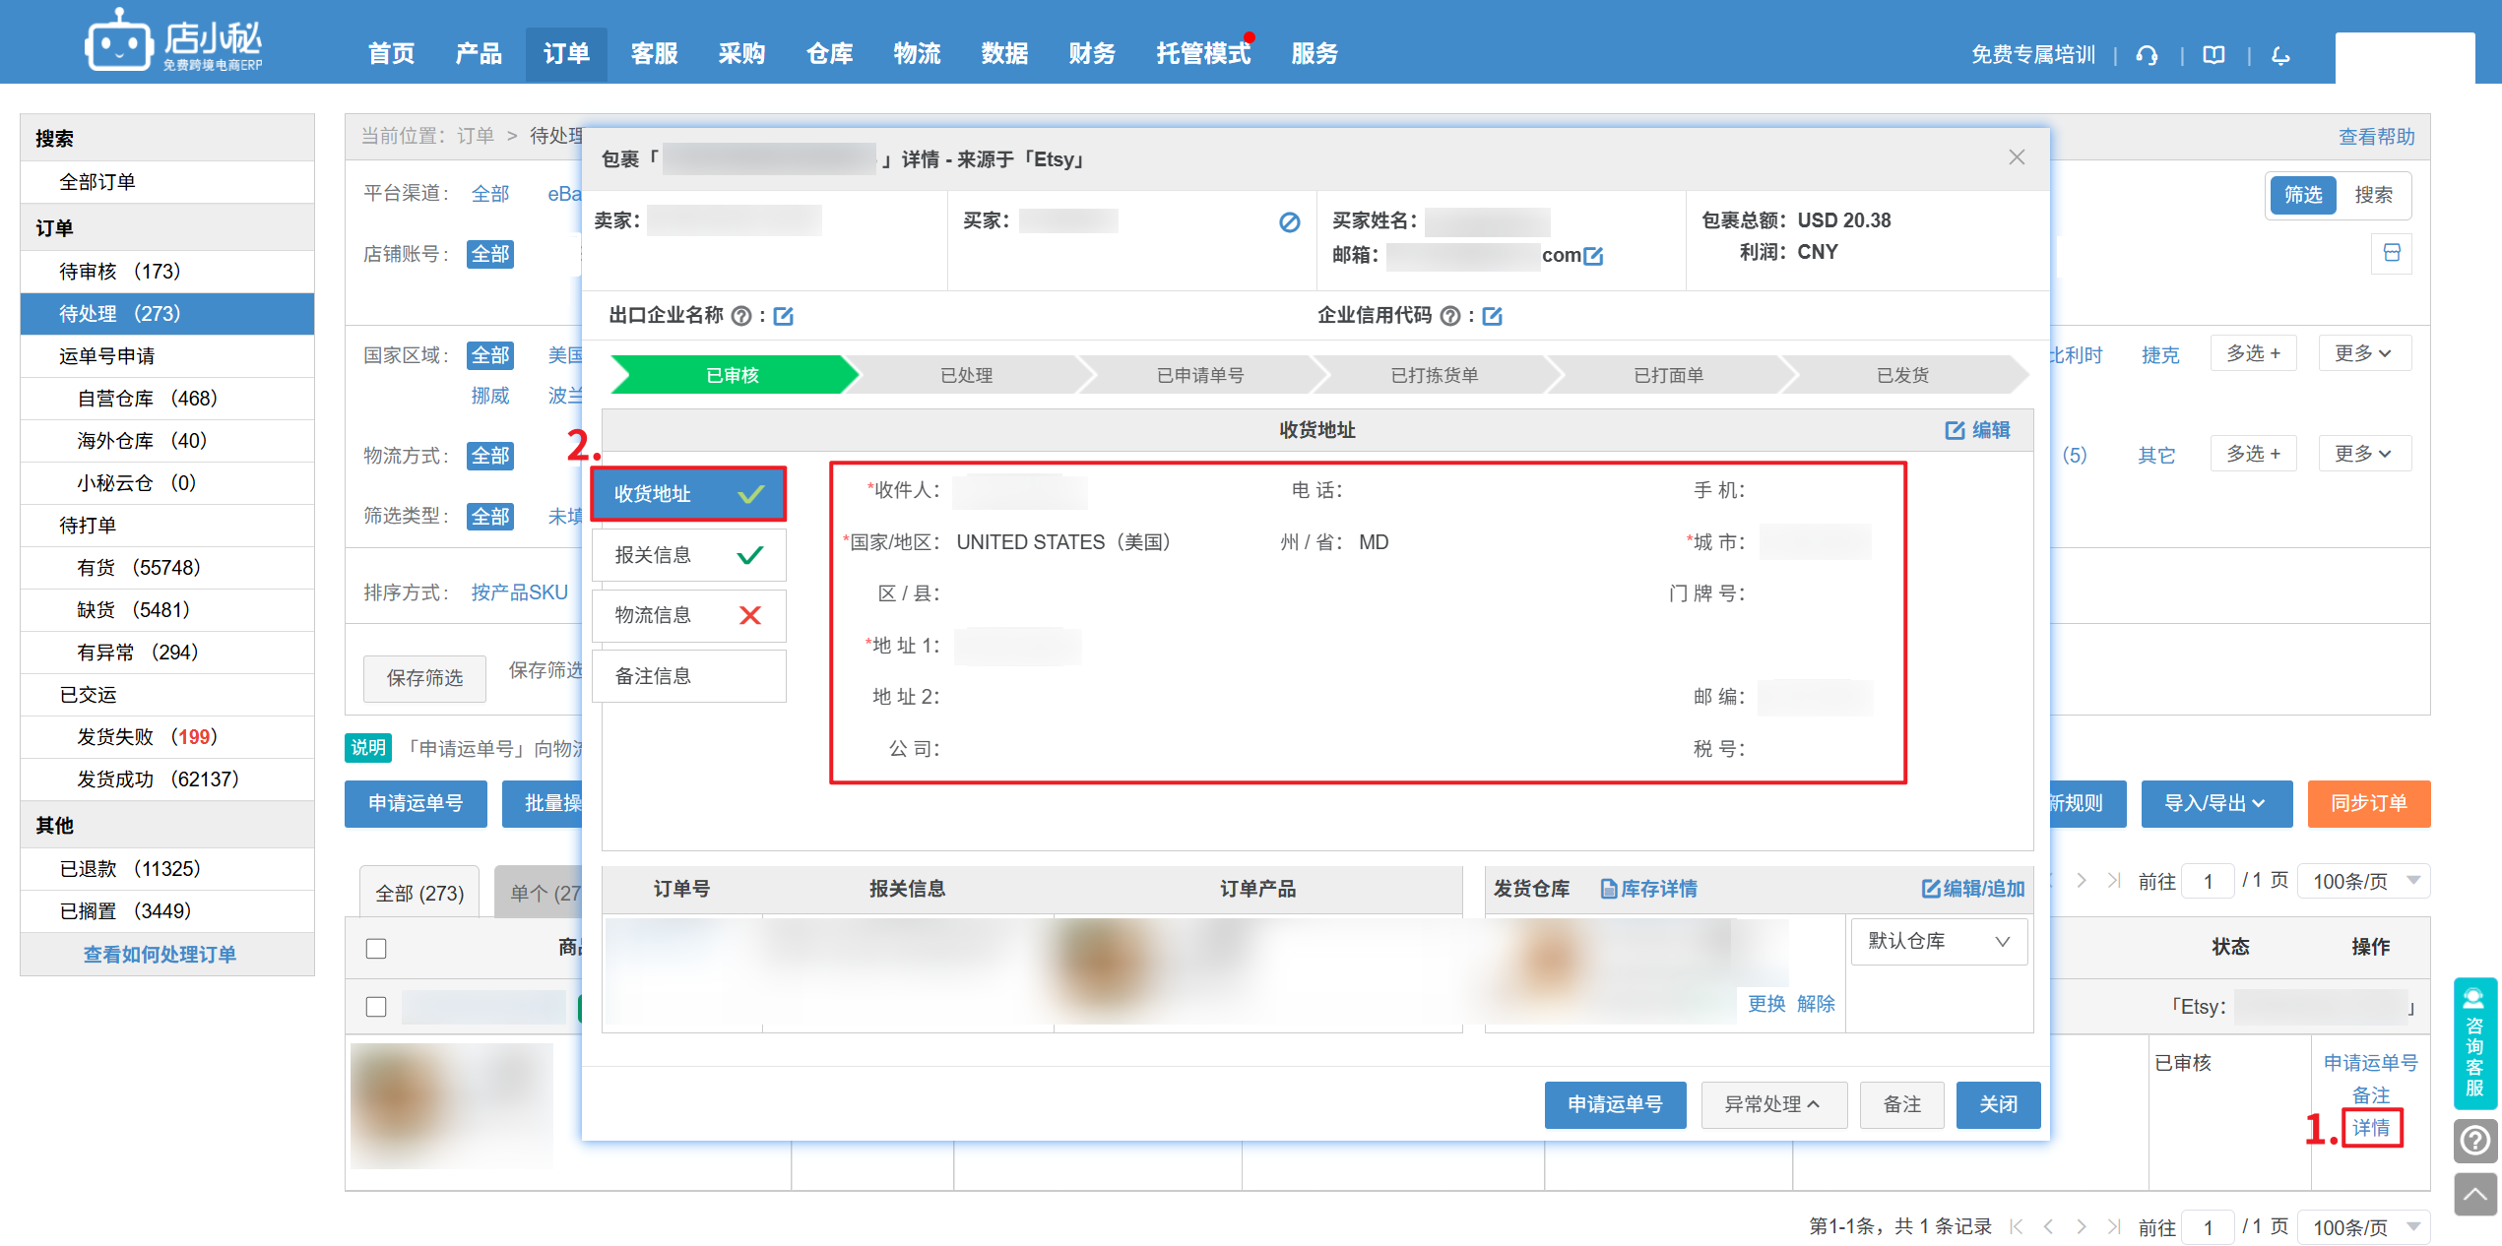The width and height of the screenshot is (2502, 1246).
Task: Toggle the select-all orders checkbox
Action: pos(376,948)
